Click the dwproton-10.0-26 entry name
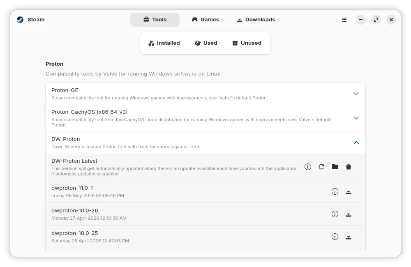Viewport: 411px width, 267px height. (75, 210)
